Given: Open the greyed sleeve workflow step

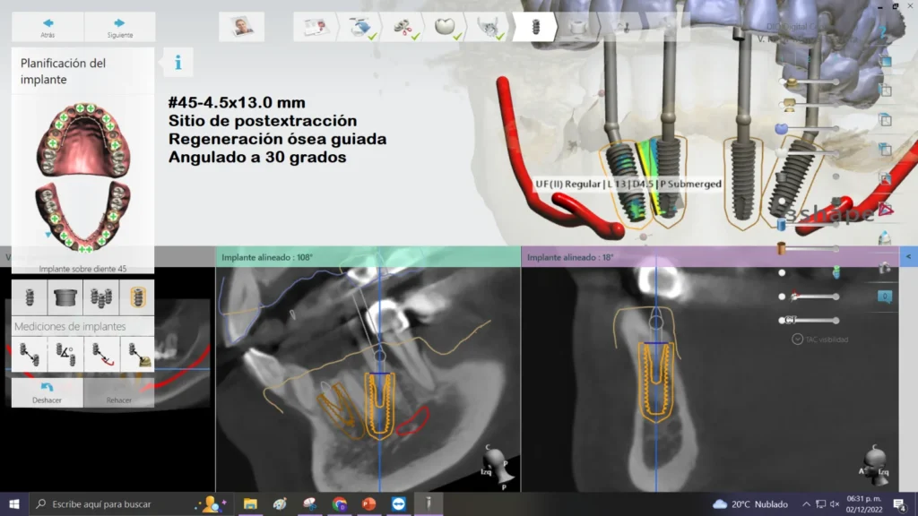Looking at the screenshot, I should [x=577, y=27].
